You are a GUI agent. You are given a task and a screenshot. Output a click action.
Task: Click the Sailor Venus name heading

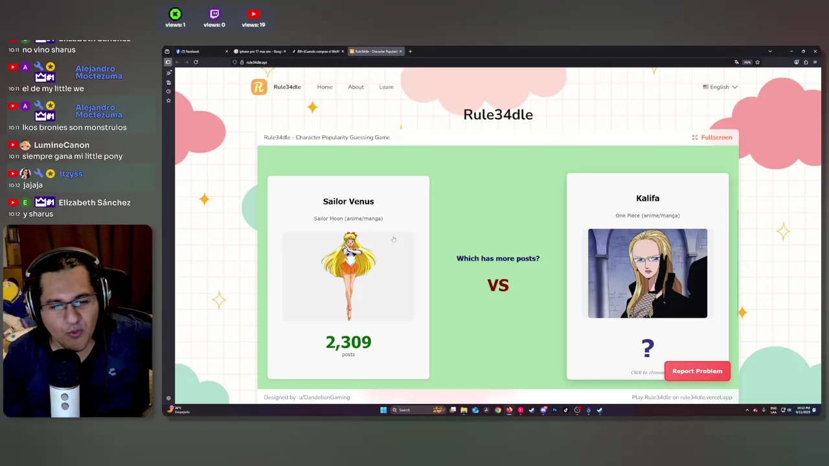pyautogui.click(x=348, y=201)
